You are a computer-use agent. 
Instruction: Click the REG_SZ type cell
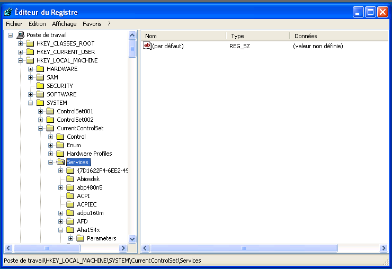(239, 46)
